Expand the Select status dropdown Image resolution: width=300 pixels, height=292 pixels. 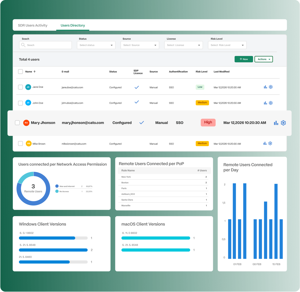tap(96, 45)
